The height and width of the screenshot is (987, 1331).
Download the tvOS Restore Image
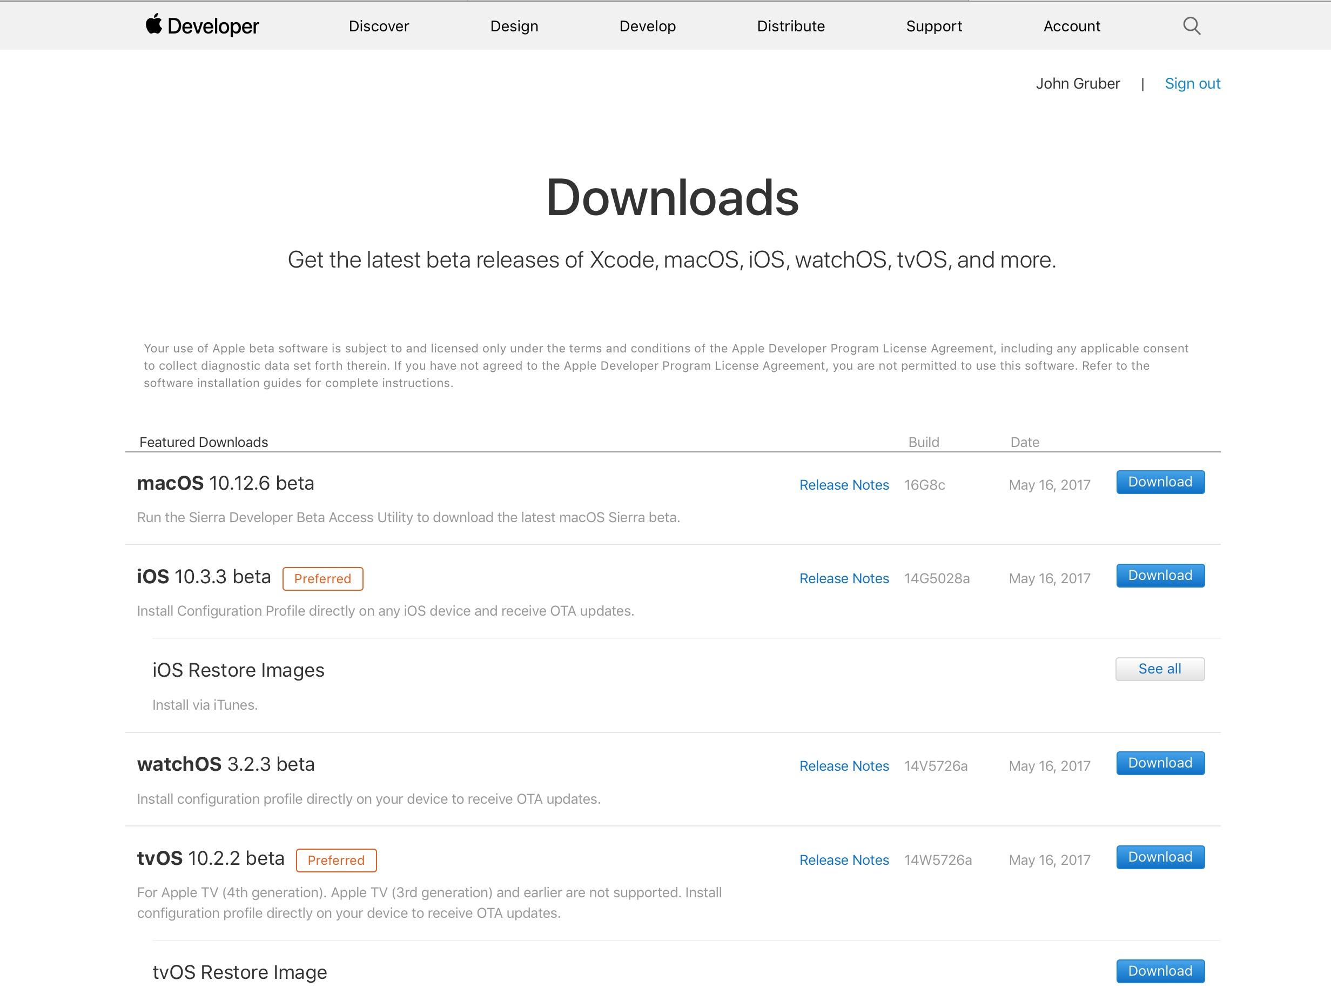tap(1160, 971)
